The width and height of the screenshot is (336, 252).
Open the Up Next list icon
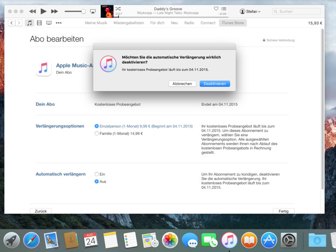[223, 9]
